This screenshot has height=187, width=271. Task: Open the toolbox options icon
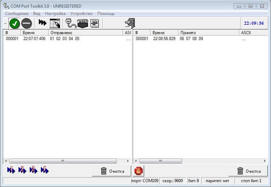pos(83,23)
